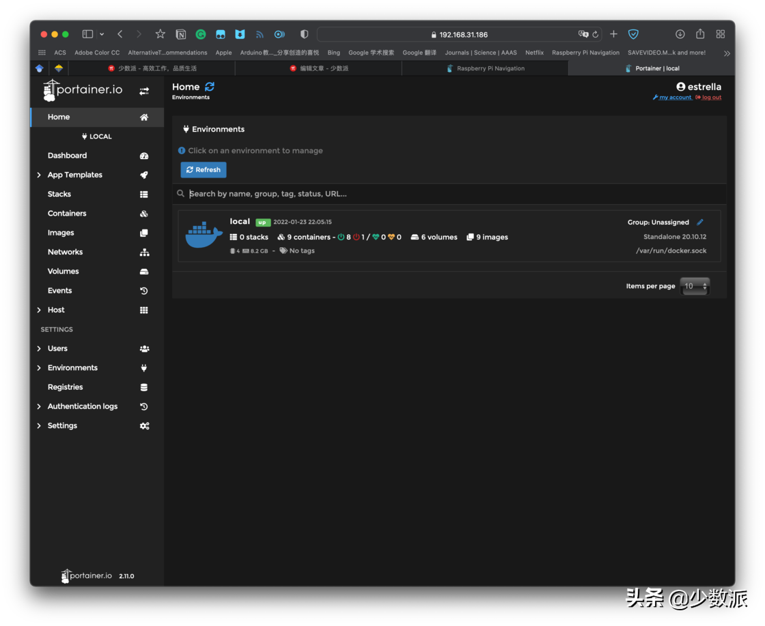This screenshot has width=765, height=626.
Task: Click the Containers cubes icon in sidebar
Action: click(144, 214)
